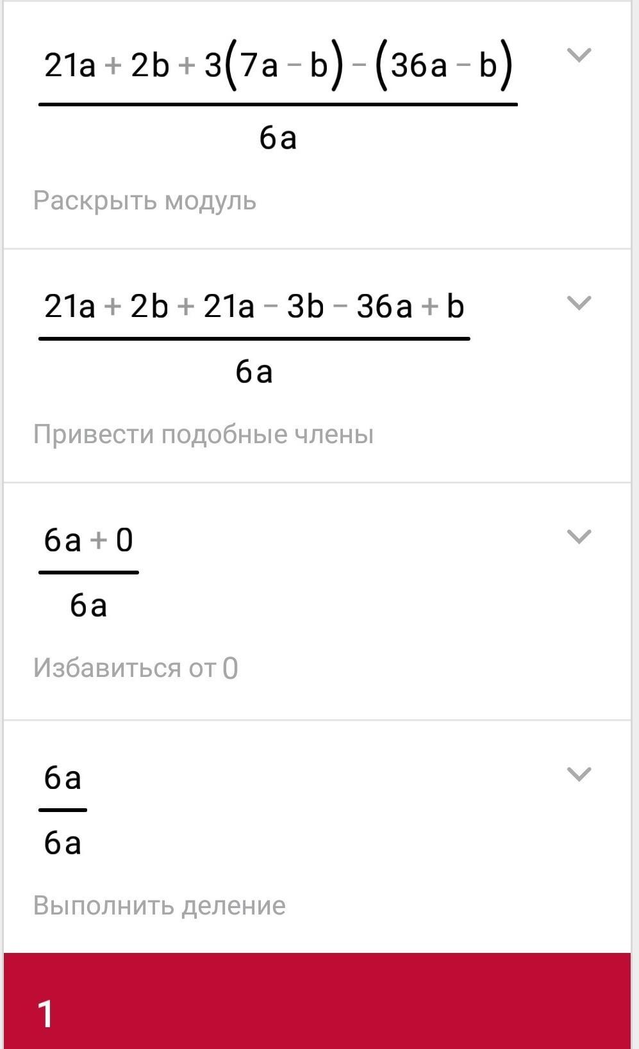This screenshot has height=1049, width=639.
Task: Open chevron for "Избавиться от 0" step
Action: pyautogui.click(x=579, y=536)
